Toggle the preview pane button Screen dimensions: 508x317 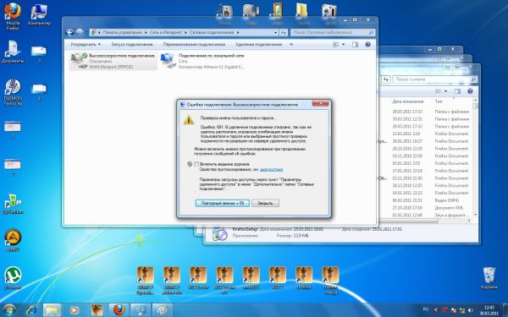(x=355, y=44)
